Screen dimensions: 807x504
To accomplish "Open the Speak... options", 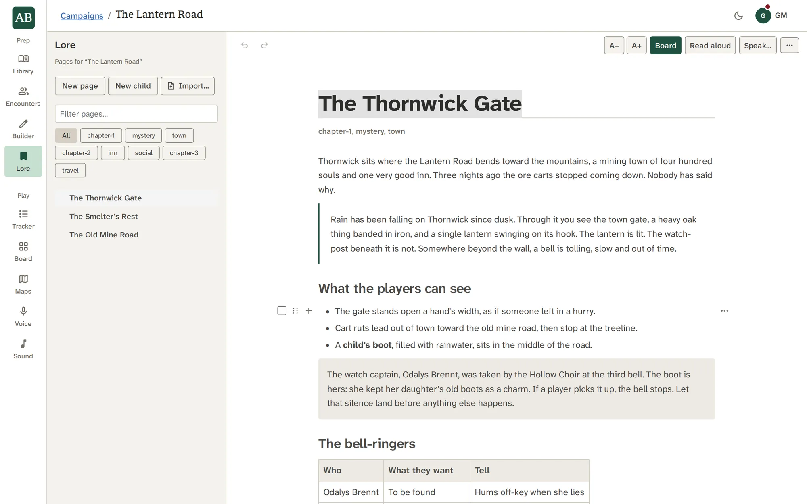I will point(757,46).
